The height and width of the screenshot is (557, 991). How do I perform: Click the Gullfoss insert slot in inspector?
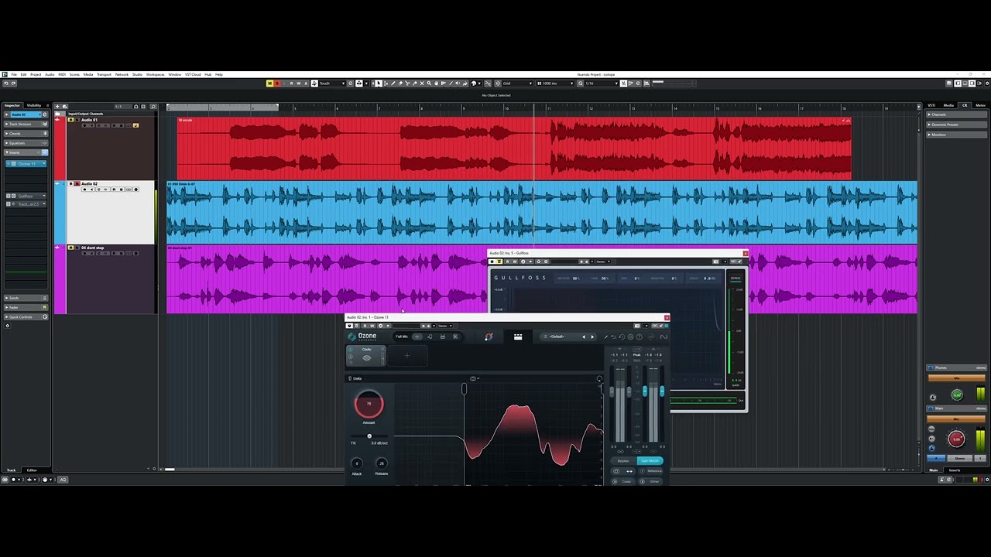[26, 196]
